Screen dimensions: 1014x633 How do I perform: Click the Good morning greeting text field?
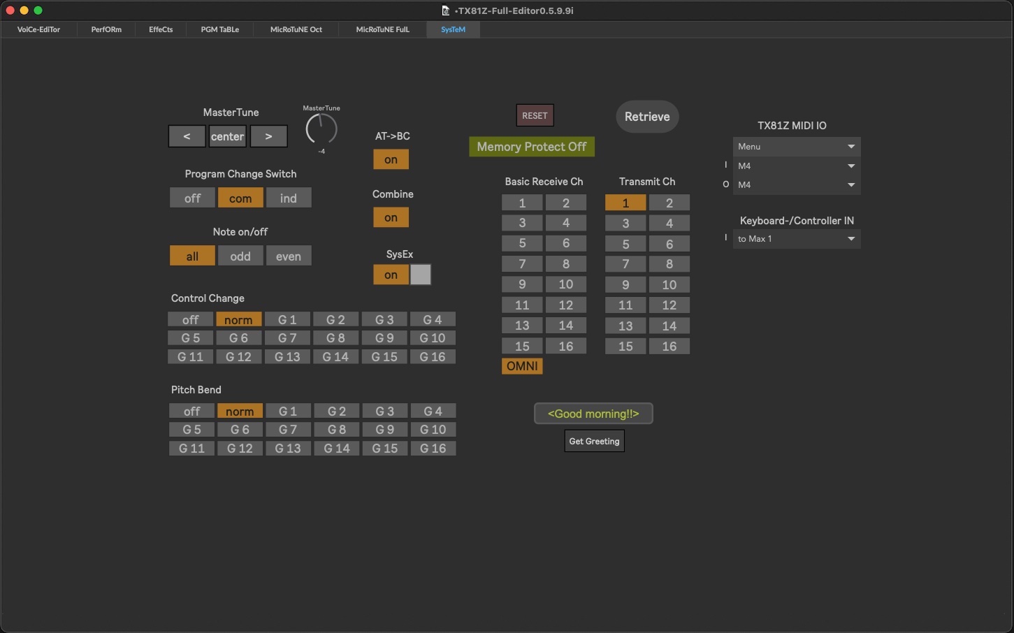click(593, 414)
